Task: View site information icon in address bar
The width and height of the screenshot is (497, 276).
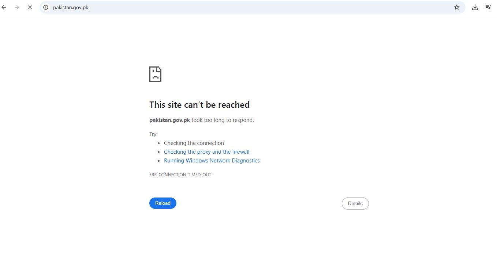Action: pyautogui.click(x=46, y=7)
